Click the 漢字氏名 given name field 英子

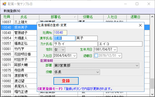(87, 38)
